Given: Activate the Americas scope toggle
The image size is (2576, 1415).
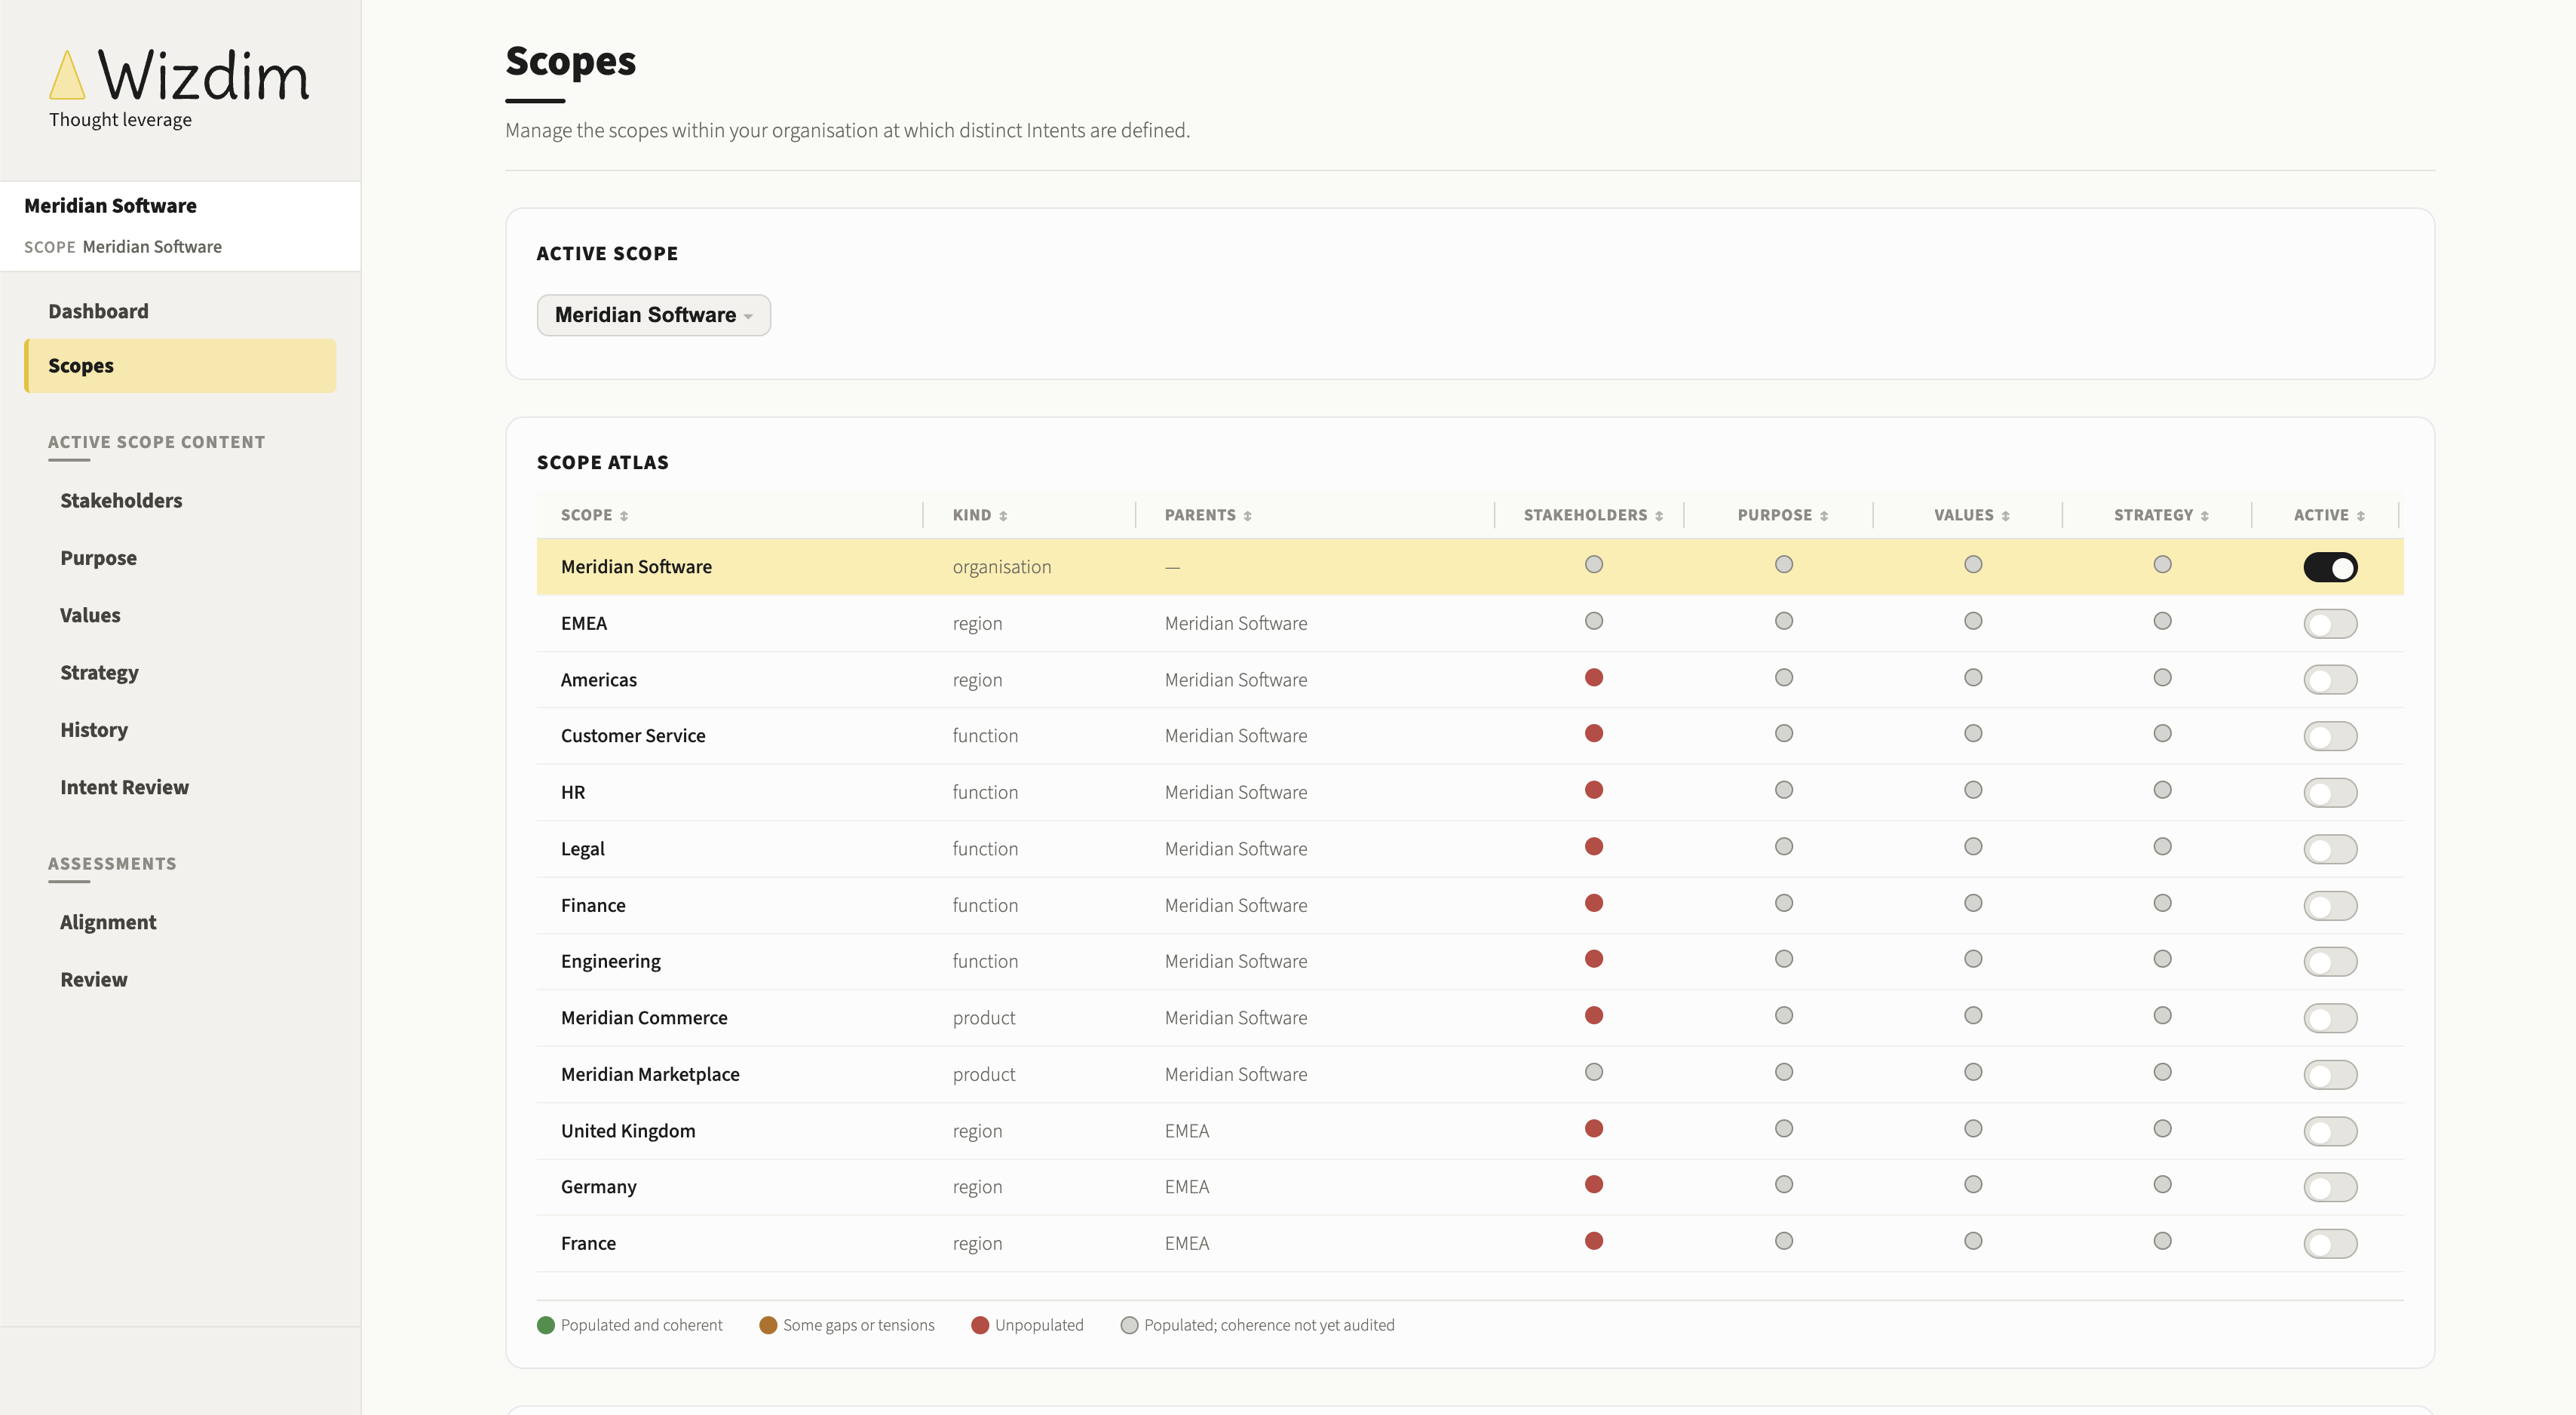Looking at the screenshot, I should pos(2330,680).
